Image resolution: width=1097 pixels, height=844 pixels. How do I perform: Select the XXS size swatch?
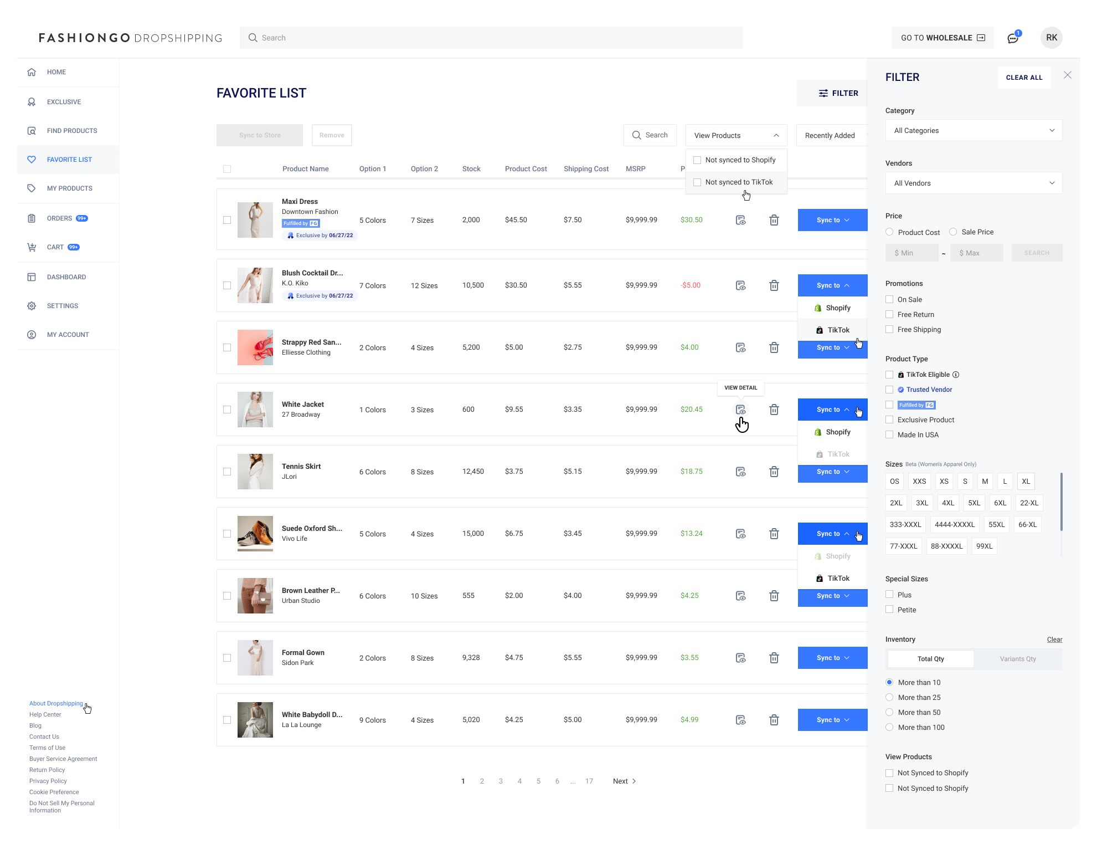coord(919,482)
